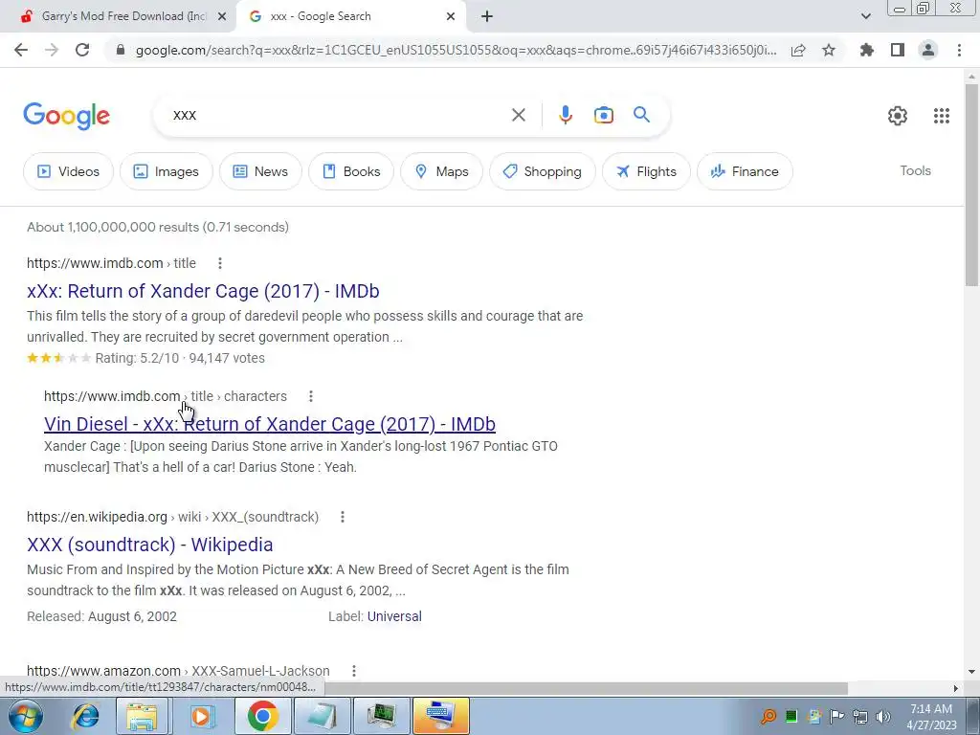Viewport: 980px width, 735px height.
Task: Open the tab search dropdown arrow
Action: click(x=865, y=16)
